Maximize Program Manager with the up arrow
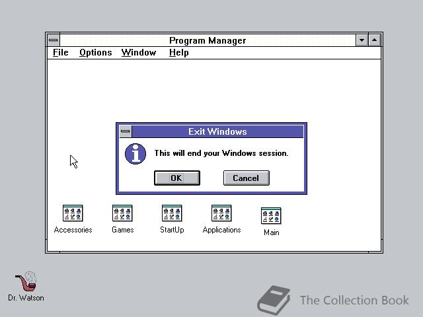423x317 pixels. (x=375, y=40)
